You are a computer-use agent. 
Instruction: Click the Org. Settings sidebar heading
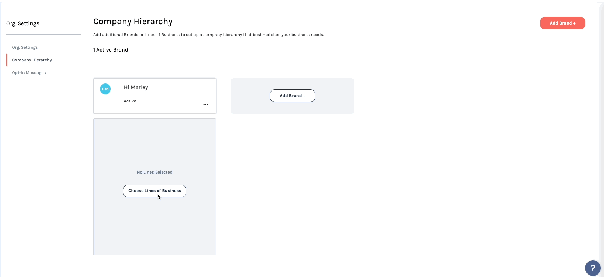(x=23, y=23)
